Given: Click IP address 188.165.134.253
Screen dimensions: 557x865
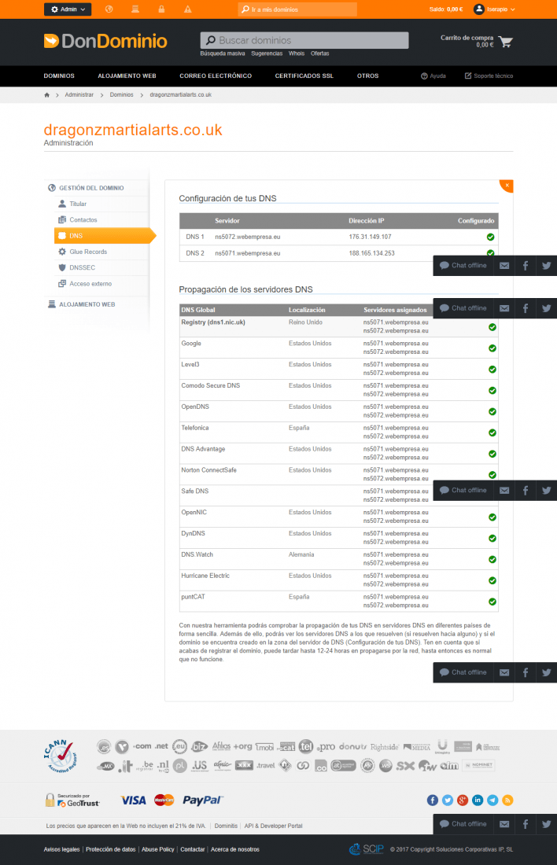Looking at the screenshot, I should pos(371,253).
